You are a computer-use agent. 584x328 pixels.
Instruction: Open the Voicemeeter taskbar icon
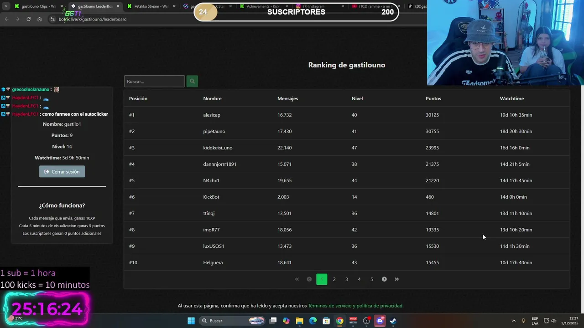tap(353, 321)
